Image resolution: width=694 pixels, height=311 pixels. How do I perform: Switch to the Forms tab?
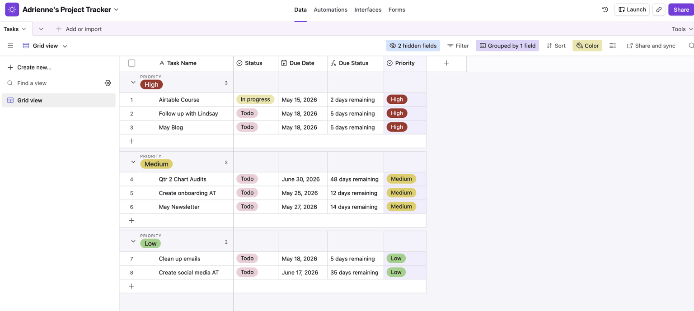tap(397, 9)
